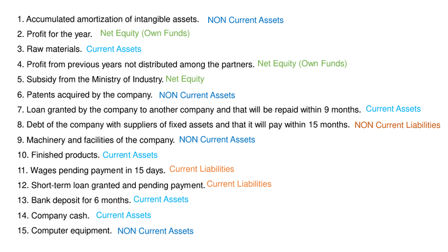Image resolution: width=448 pixels, height=252 pixels.
Task: Click 'Current Liabilities' beside the wages item
Action: (x=201, y=169)
